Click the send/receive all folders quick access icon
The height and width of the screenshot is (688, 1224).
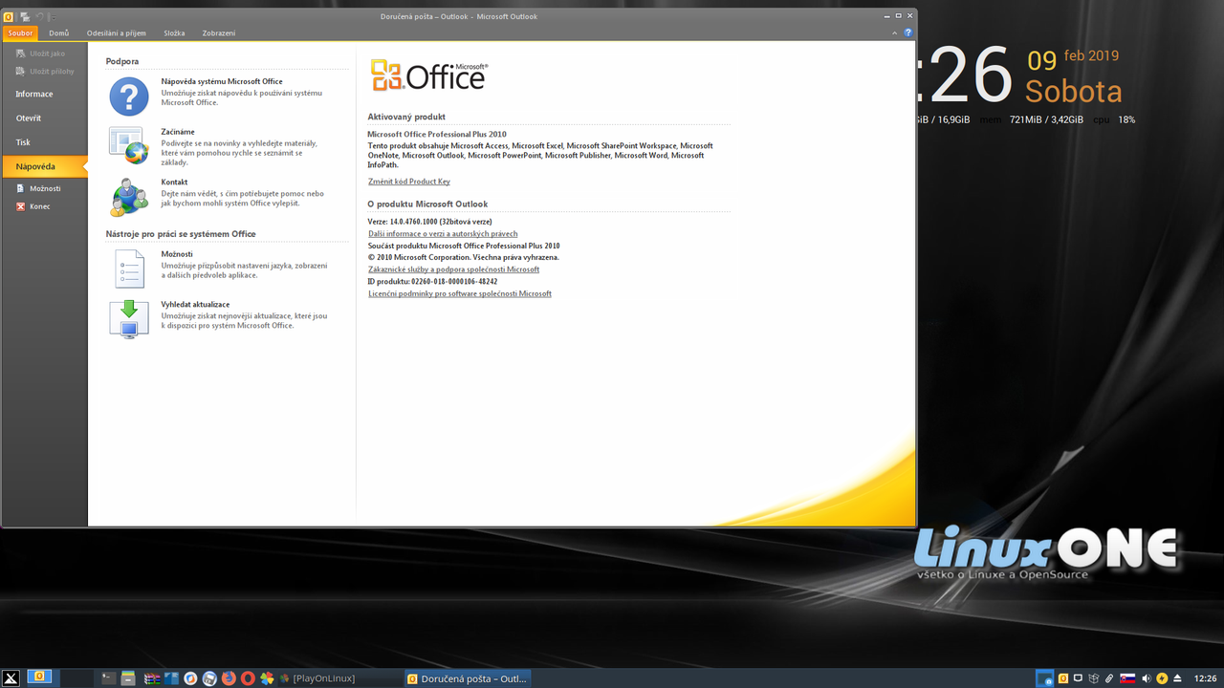25,17
